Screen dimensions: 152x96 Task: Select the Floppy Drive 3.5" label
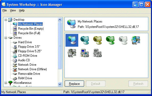(x=29, y=47)
